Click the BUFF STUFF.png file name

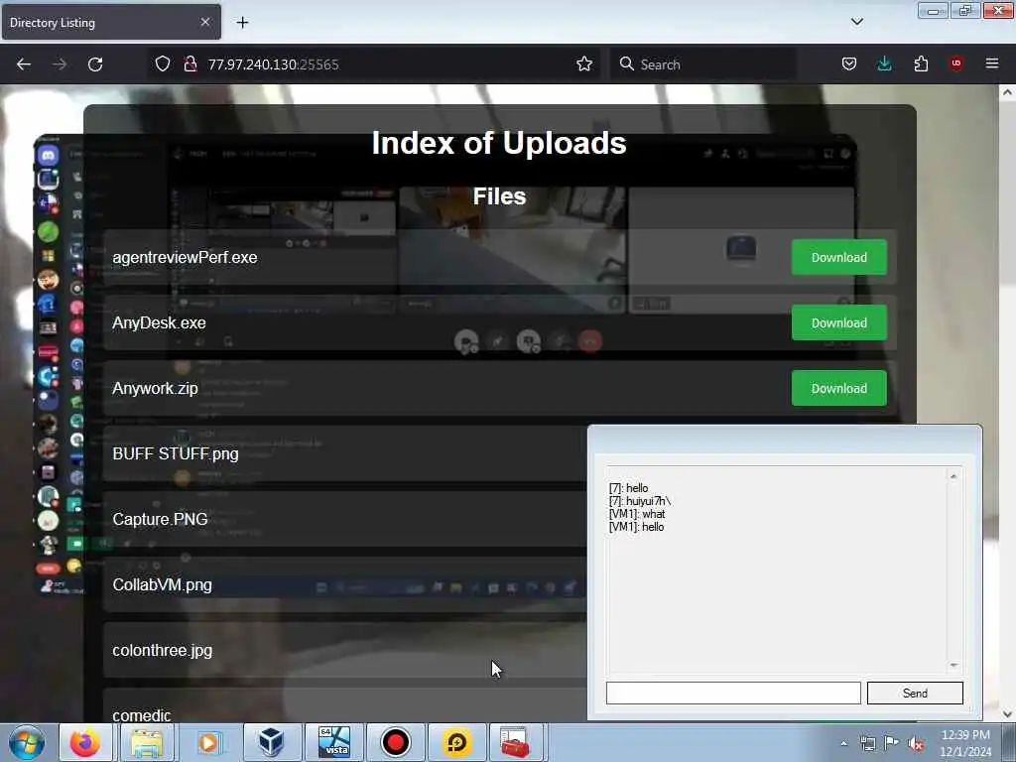pos(176,453)
